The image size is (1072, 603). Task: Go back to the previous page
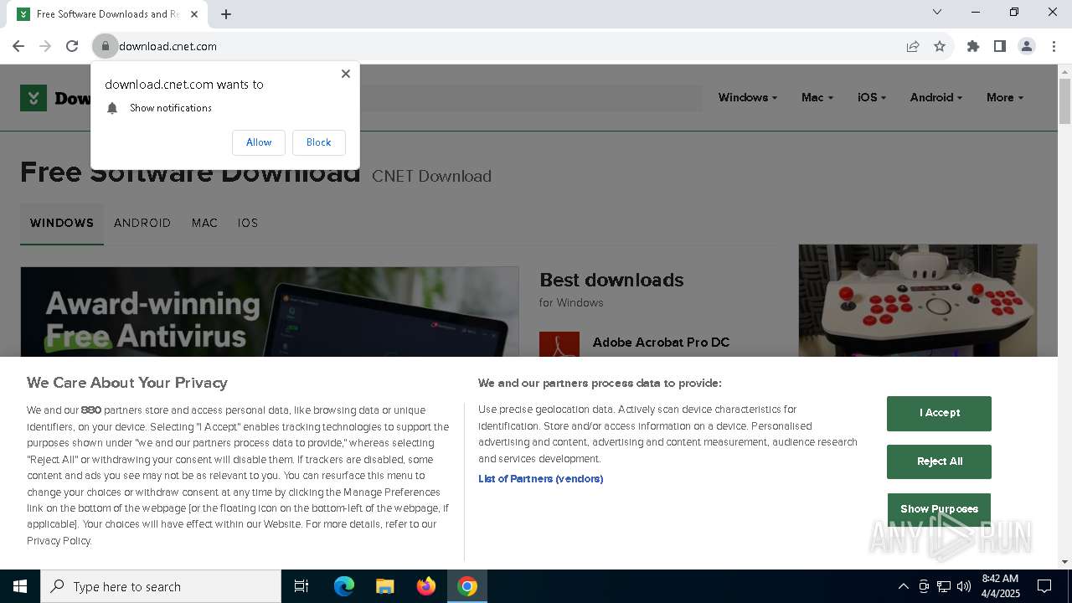pos(18,46)
